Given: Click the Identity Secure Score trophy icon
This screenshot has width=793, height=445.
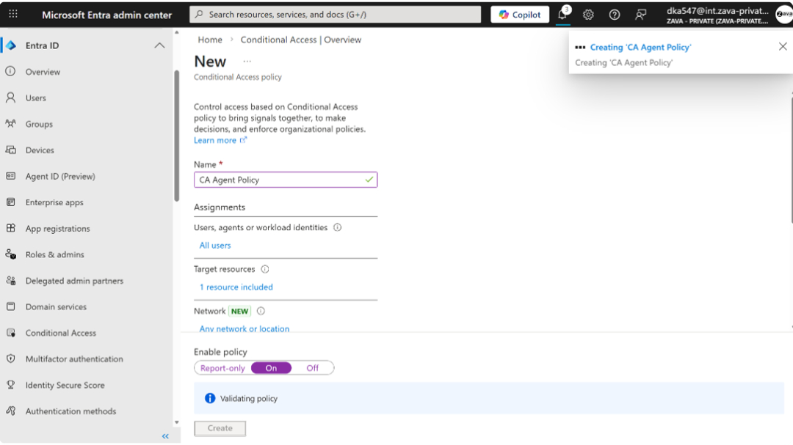Looking at the screenshot, I should pos(10,385).
